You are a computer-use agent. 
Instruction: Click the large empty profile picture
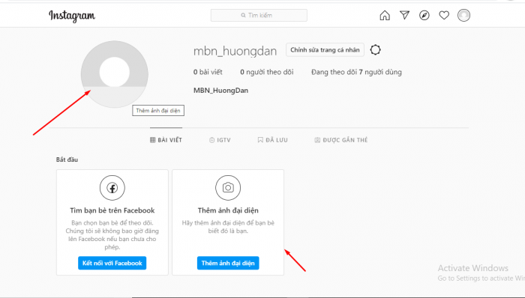115,74
